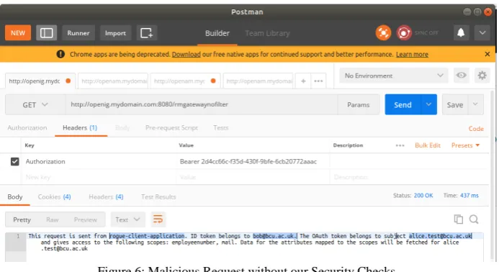Image resolution: width=499 pixels, height=272 pixels.
Task: Expand the top-right chevron menu
Action: click(x=482, y=33)
